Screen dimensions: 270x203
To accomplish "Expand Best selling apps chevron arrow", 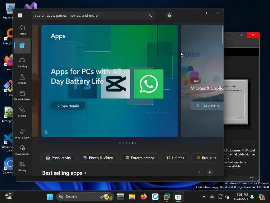I will 86,173.
